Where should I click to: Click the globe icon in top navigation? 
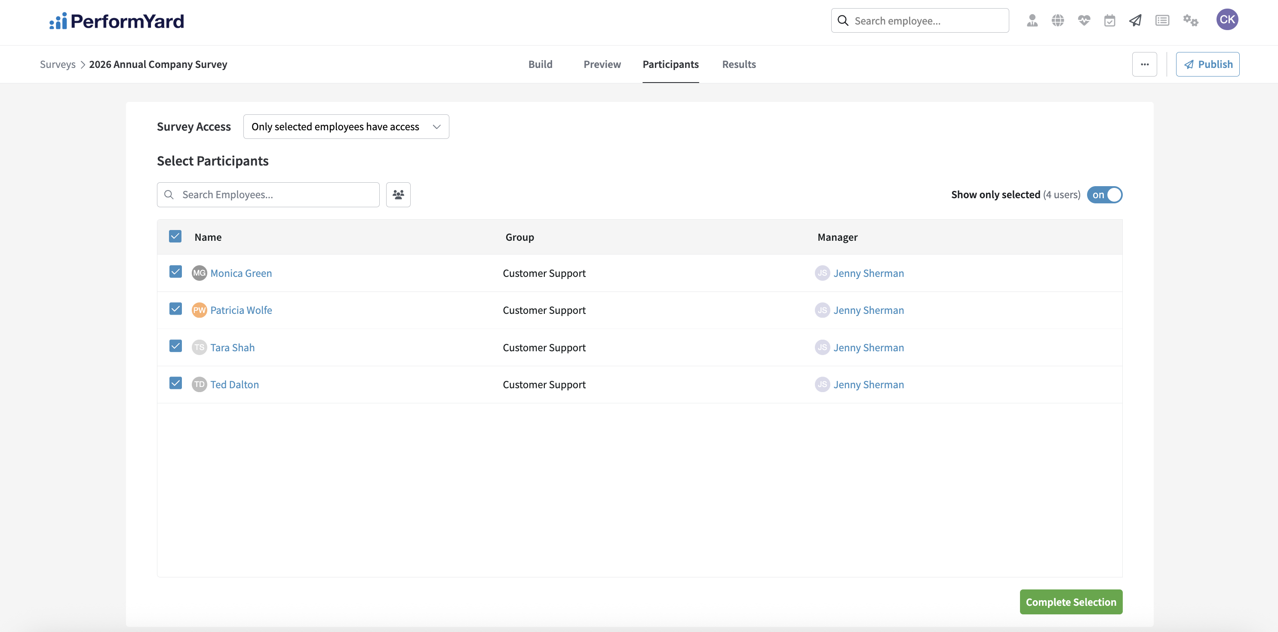point(1058,20)
